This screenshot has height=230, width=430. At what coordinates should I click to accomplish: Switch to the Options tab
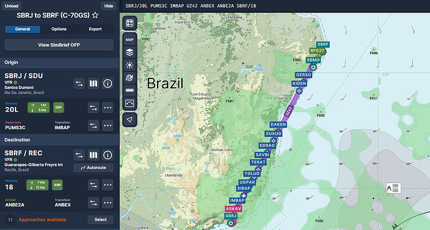pyautogui.click(x=59, y=29)
